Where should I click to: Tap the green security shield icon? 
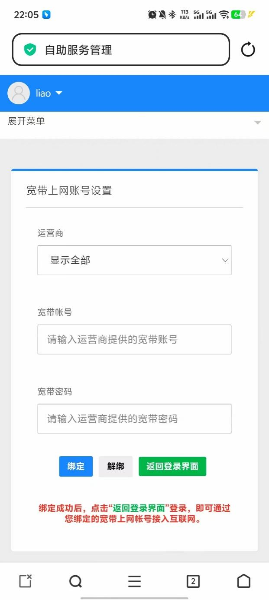pyautogui.click(x=30, y=50)
